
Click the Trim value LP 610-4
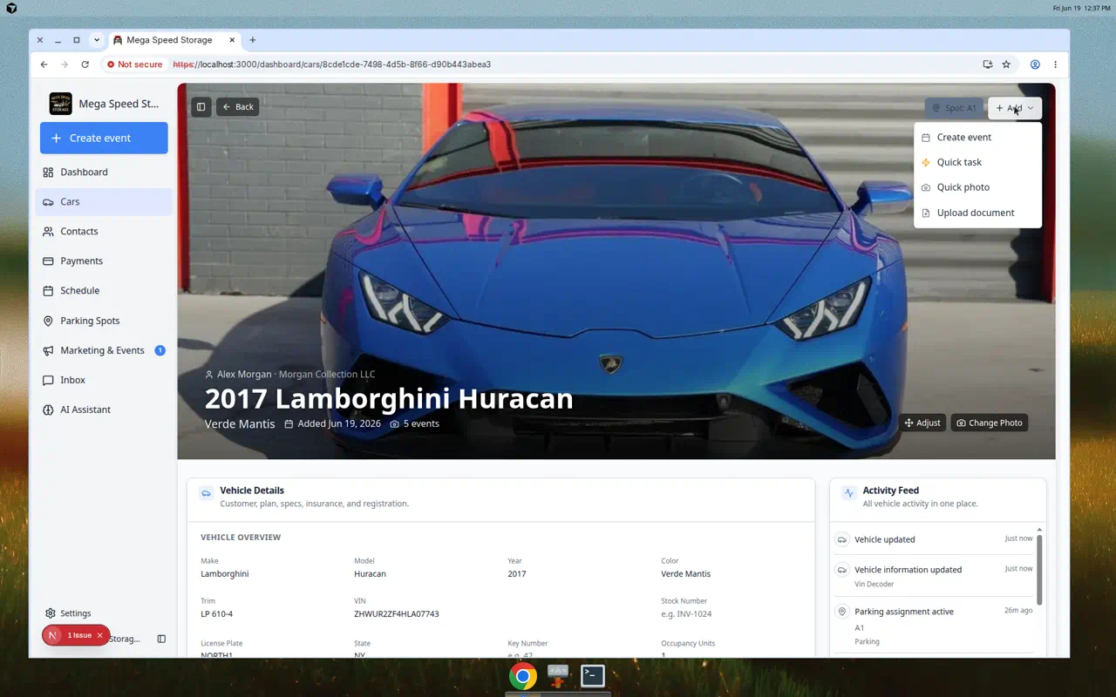[x=217, y=613]
